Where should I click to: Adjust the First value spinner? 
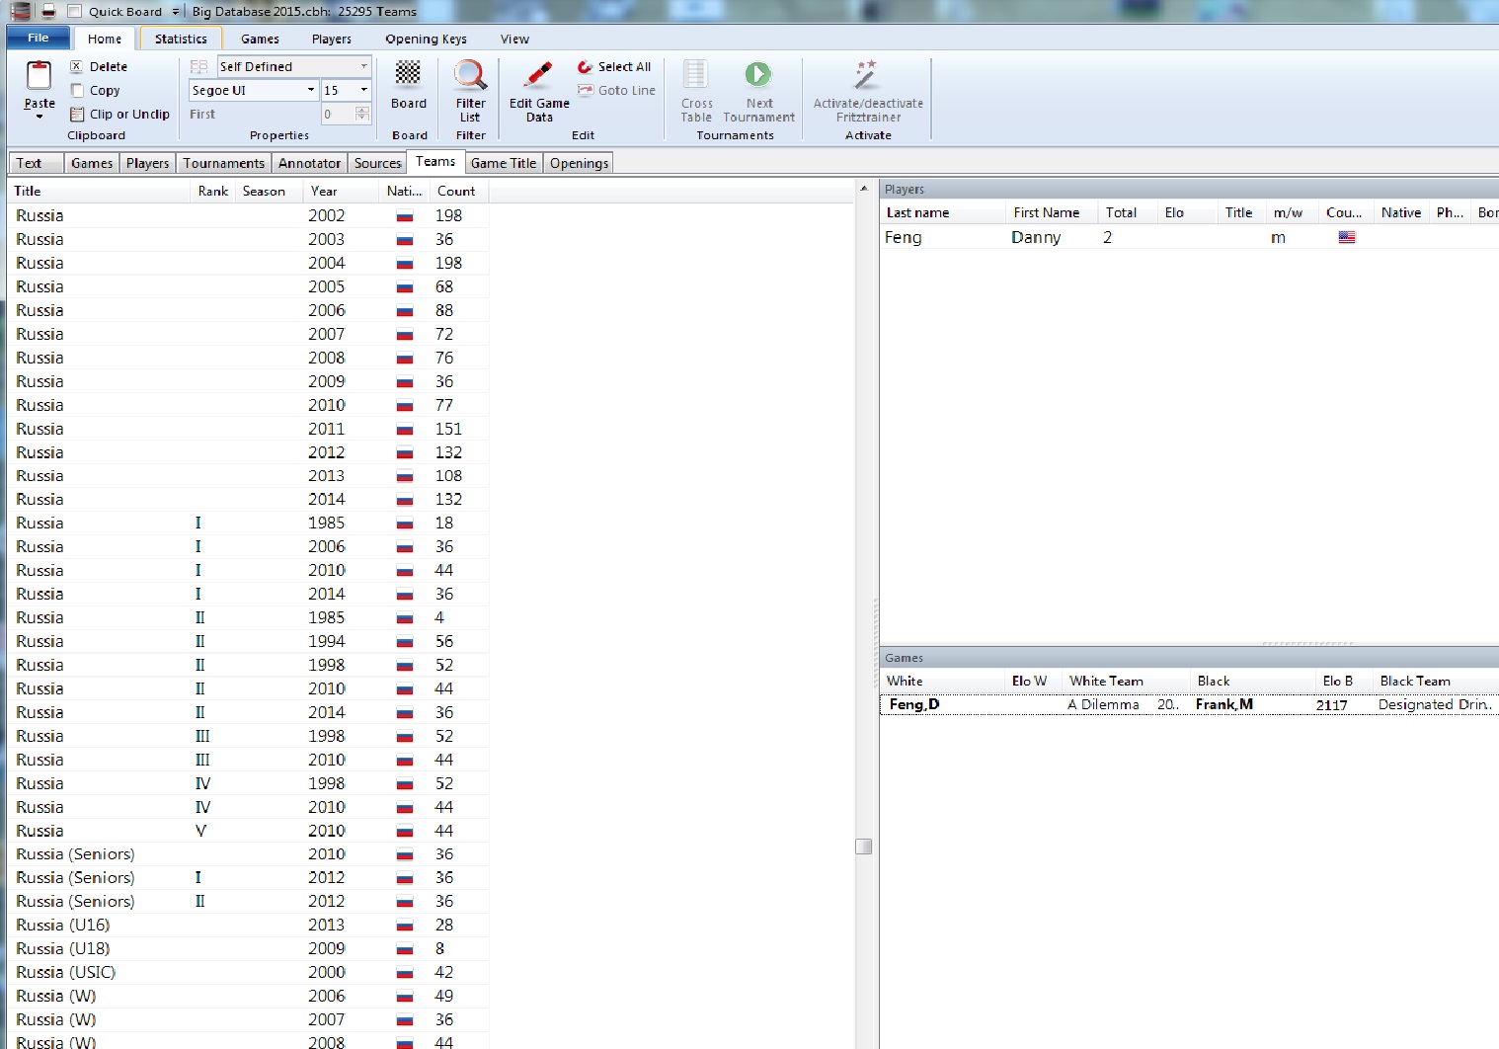click(362, 114)
